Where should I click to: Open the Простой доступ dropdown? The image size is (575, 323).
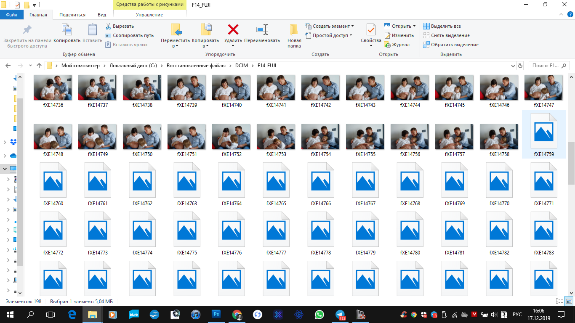pyautogui.click(x=350, y=35)
